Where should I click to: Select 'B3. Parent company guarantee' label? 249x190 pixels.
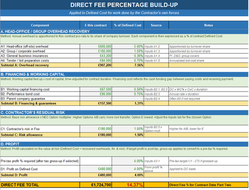(x=40, y=98)
